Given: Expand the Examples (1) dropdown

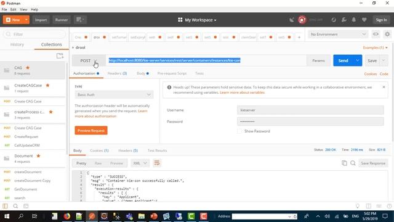Looking at the screenshot, I should click(x=375, y=47).
